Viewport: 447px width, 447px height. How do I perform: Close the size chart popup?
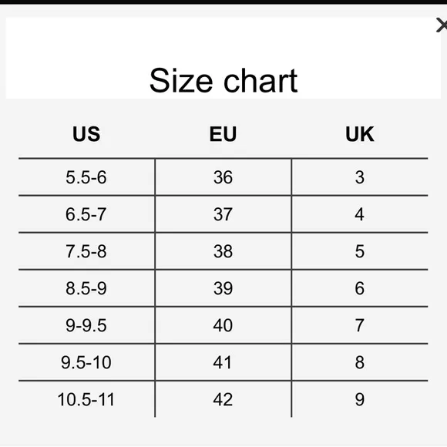(442, 25)
